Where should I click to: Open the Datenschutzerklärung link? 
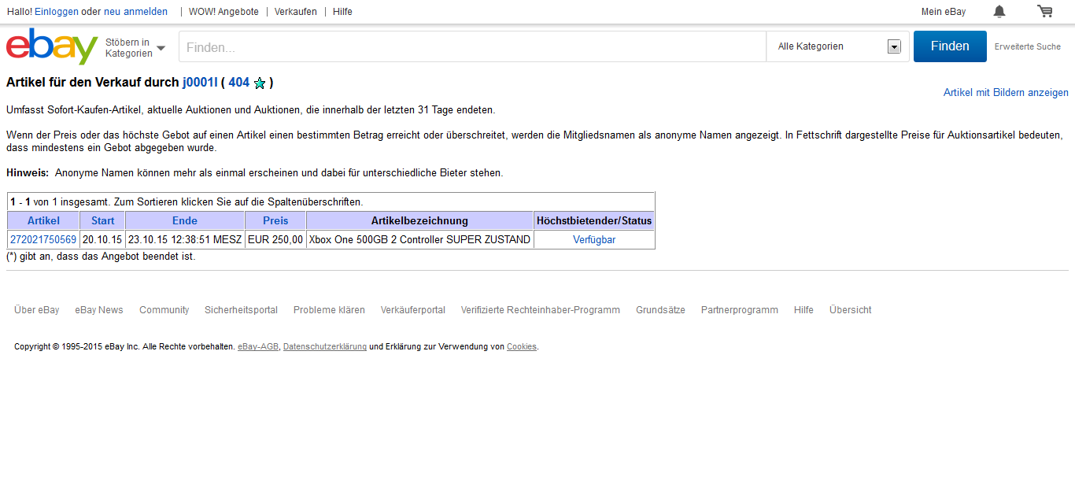[x=325, y=347]
